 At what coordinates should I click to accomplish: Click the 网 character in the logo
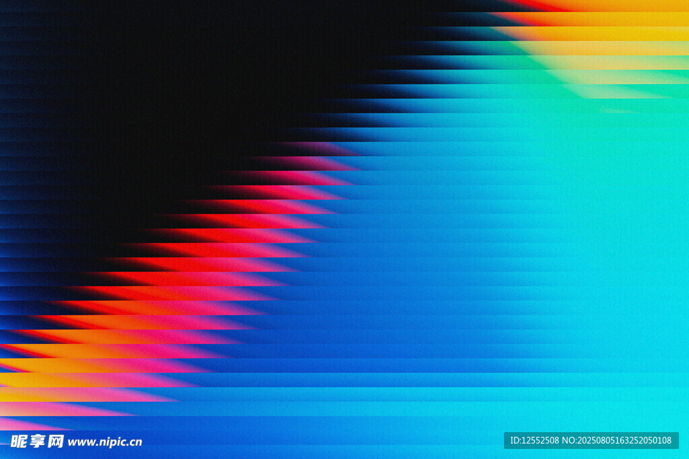pyautogui.click(x=56, y=442)
